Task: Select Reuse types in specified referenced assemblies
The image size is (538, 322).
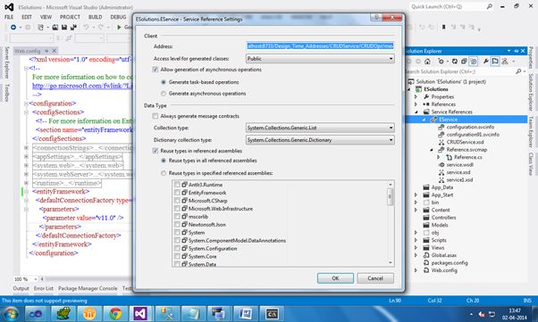Action: (164, 173)
